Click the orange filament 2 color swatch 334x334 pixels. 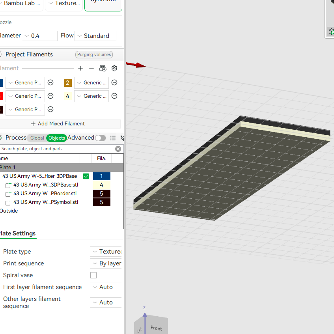68,83
